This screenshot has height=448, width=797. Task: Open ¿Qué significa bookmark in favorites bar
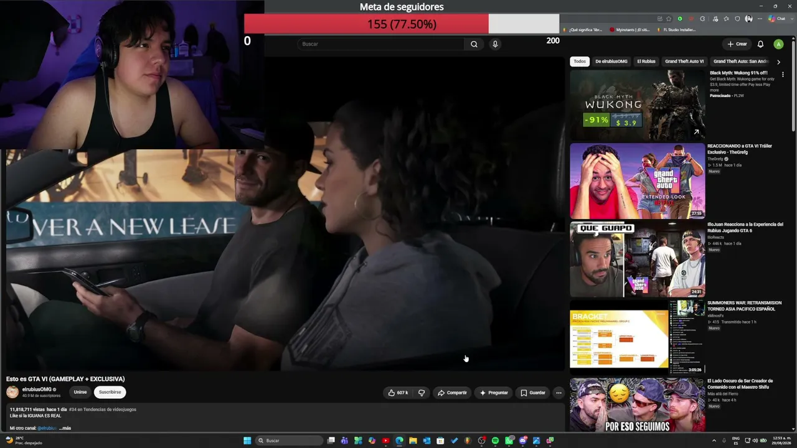tap(582, 30)
